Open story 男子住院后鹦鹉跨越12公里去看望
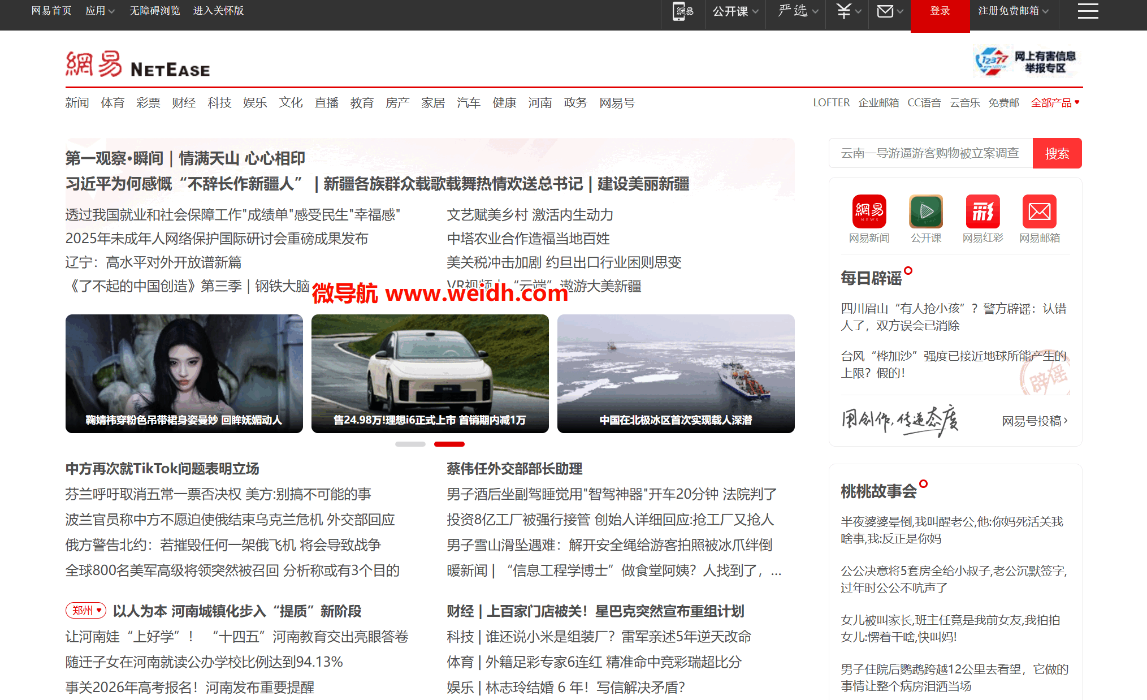The height and width of the screenshot is (700, 1147). tap(954, 677)
